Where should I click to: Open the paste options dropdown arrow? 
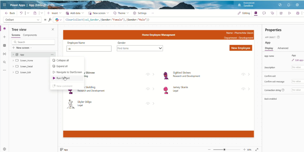(x=42, y=13)
